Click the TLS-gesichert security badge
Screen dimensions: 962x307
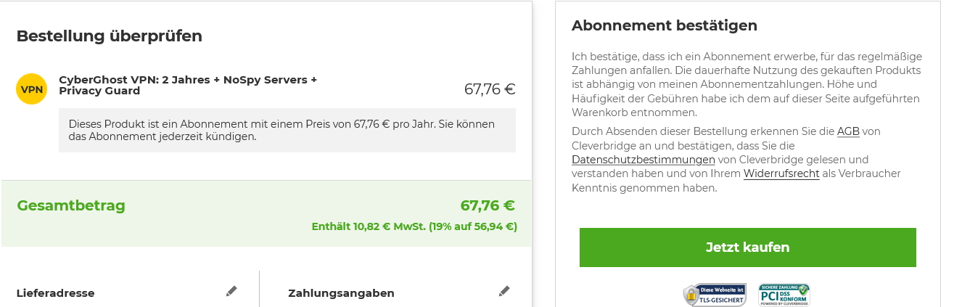715,295
